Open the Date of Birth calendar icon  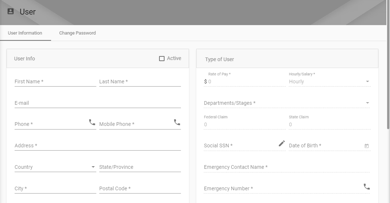point(367,146)
